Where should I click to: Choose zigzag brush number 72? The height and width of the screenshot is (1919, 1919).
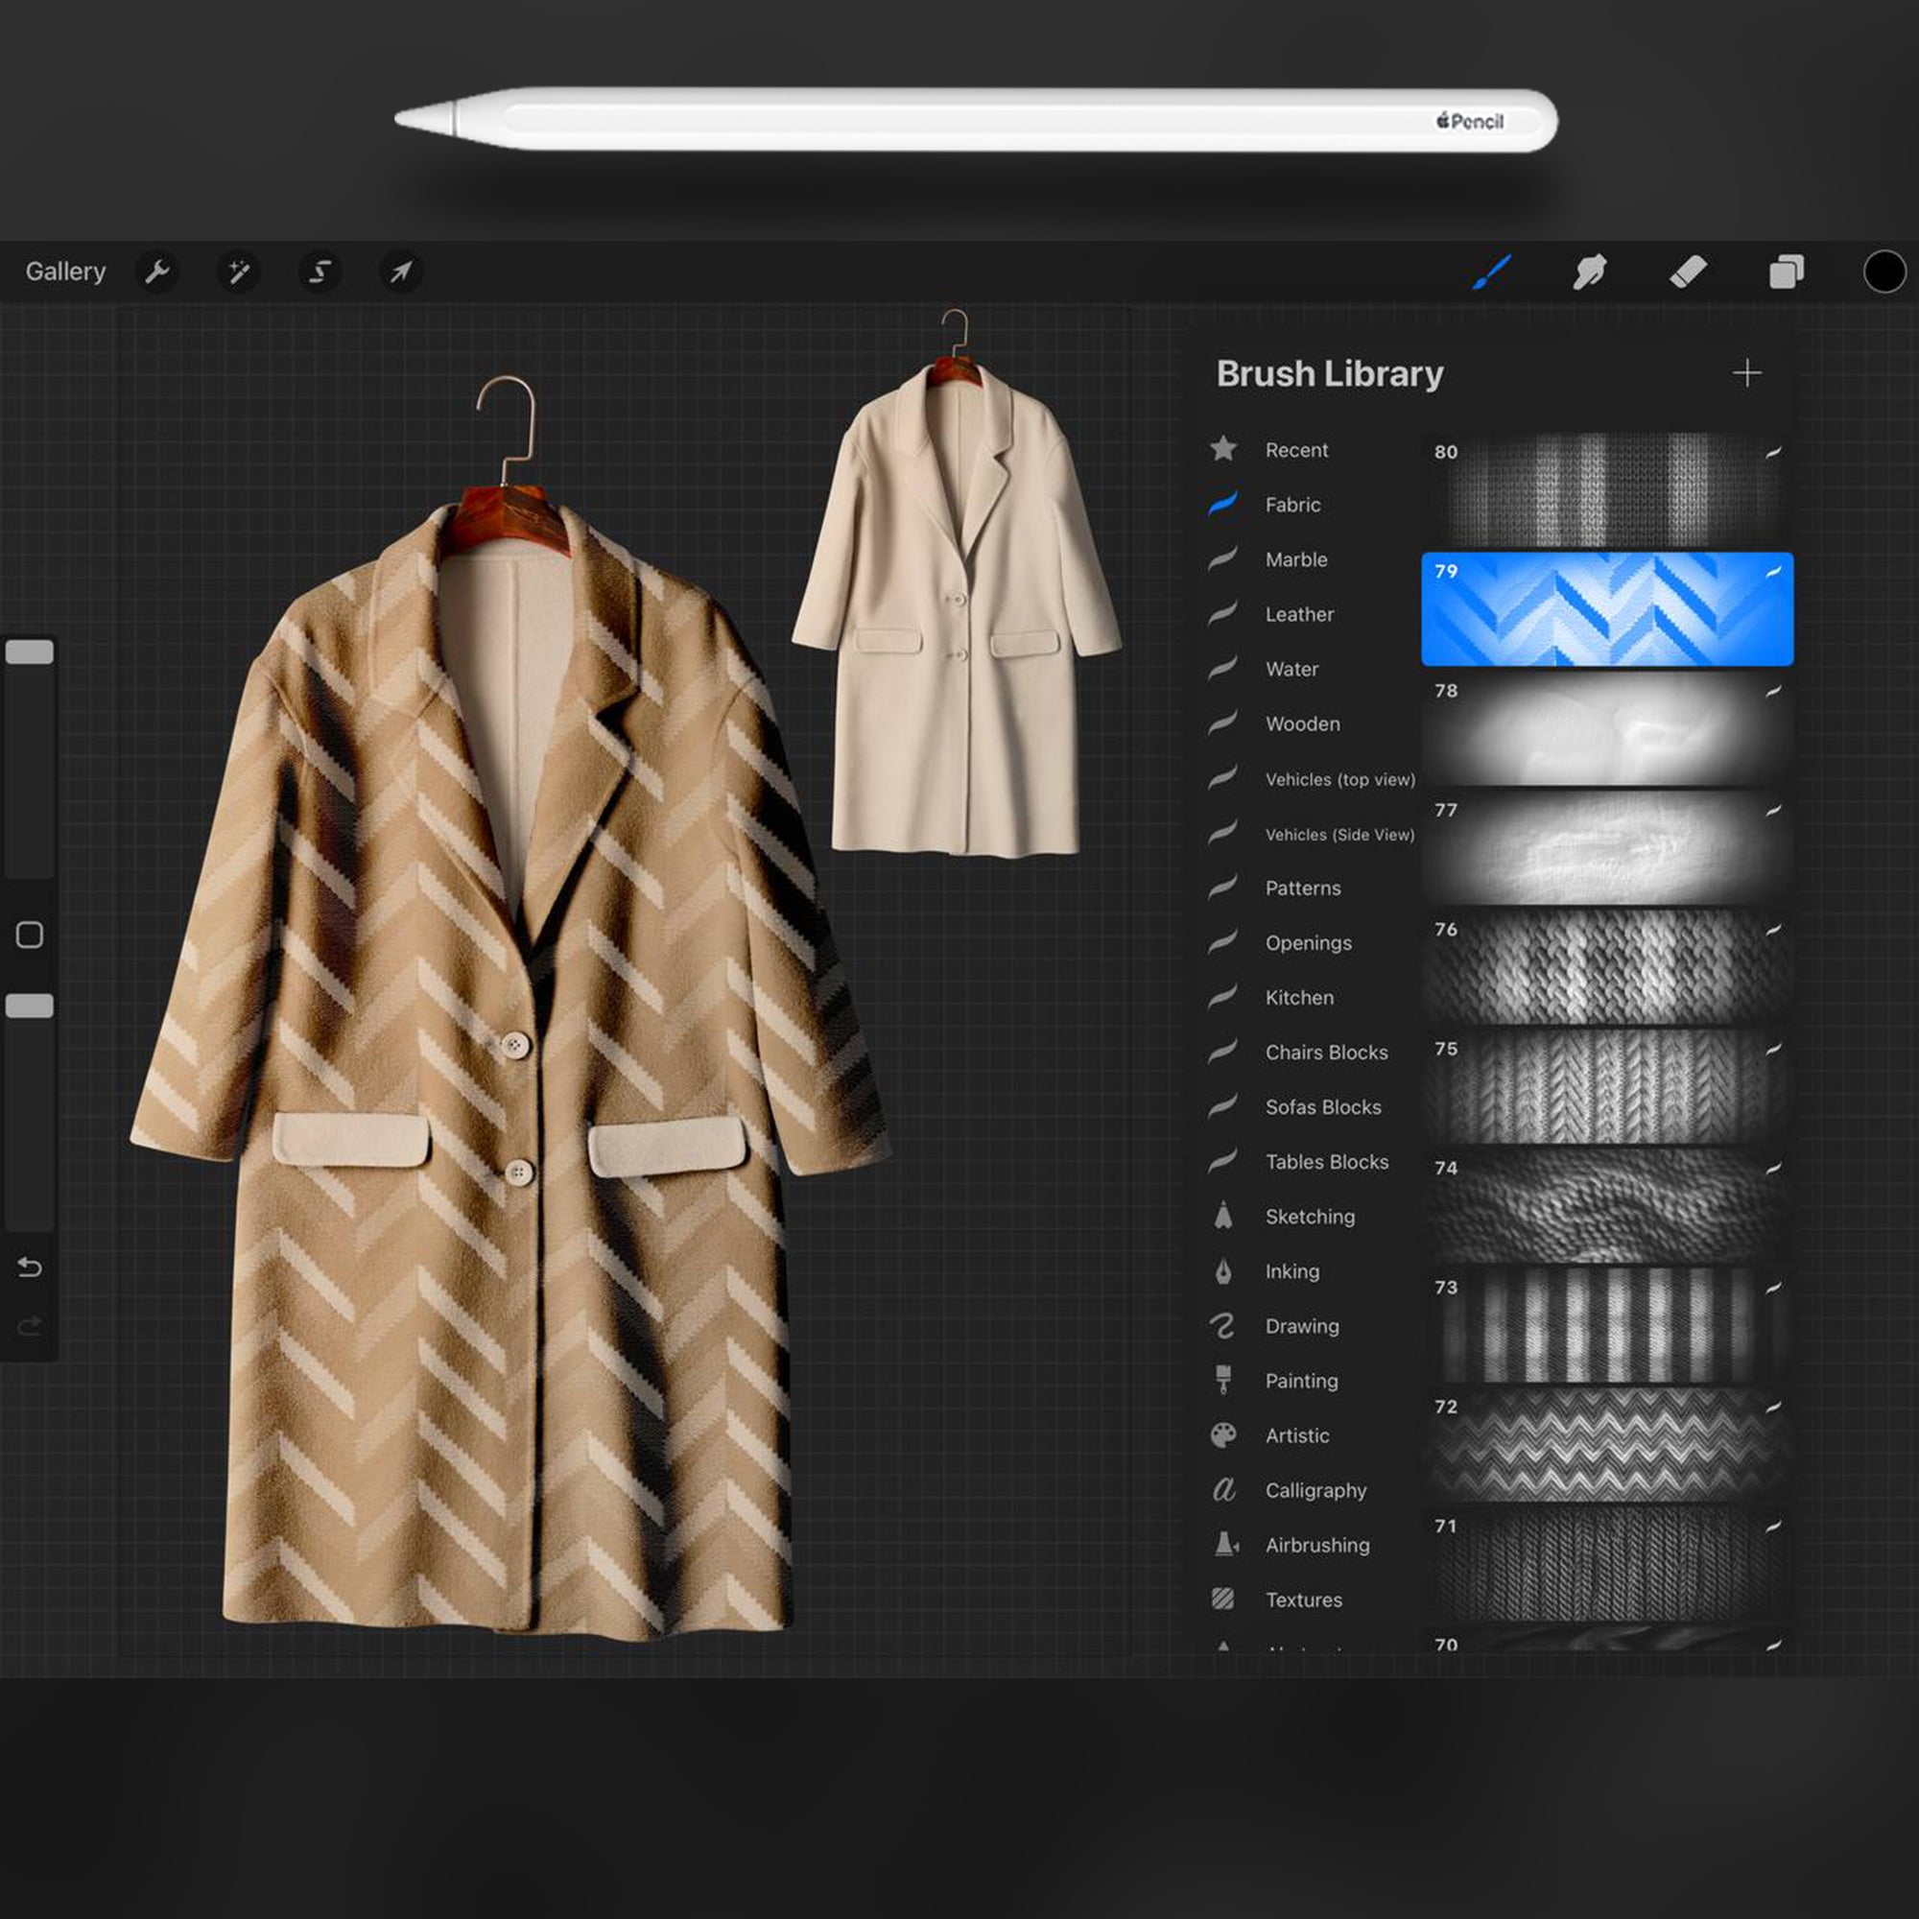(x=1606, y=1444)
